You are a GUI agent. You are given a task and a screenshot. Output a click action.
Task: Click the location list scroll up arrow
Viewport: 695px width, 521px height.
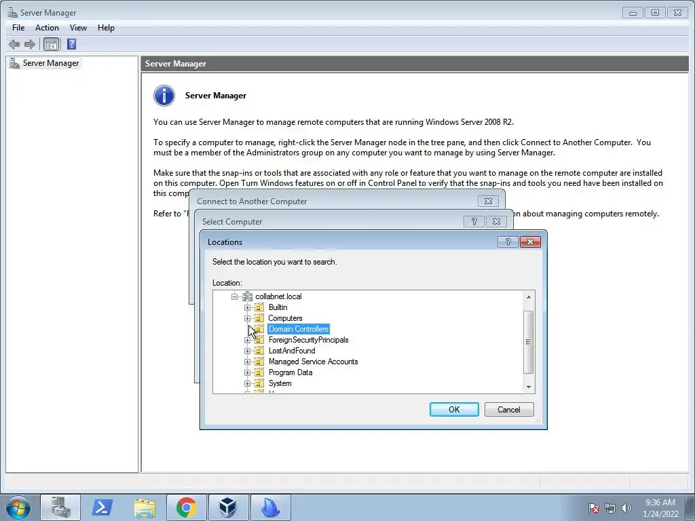click(528, 297)
